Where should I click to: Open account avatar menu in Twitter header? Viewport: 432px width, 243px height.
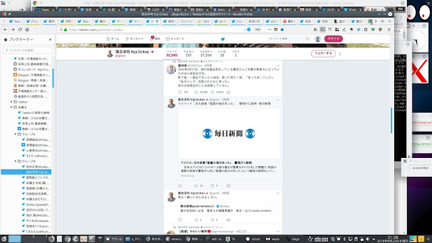(318, 39)
